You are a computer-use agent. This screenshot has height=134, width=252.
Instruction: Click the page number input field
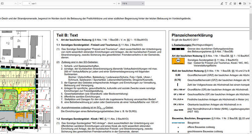26,3
